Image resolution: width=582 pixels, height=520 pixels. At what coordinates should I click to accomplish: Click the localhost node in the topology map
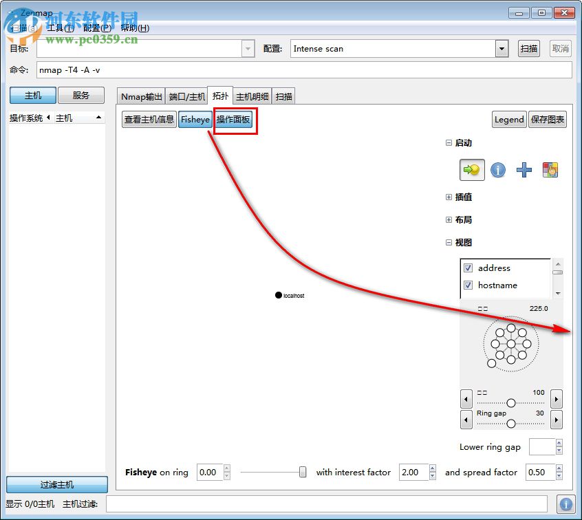point(279,295)
